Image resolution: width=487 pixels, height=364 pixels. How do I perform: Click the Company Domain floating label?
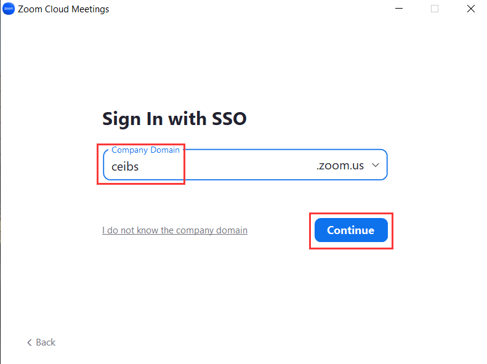pyautogui.click(x=145, y=150)
